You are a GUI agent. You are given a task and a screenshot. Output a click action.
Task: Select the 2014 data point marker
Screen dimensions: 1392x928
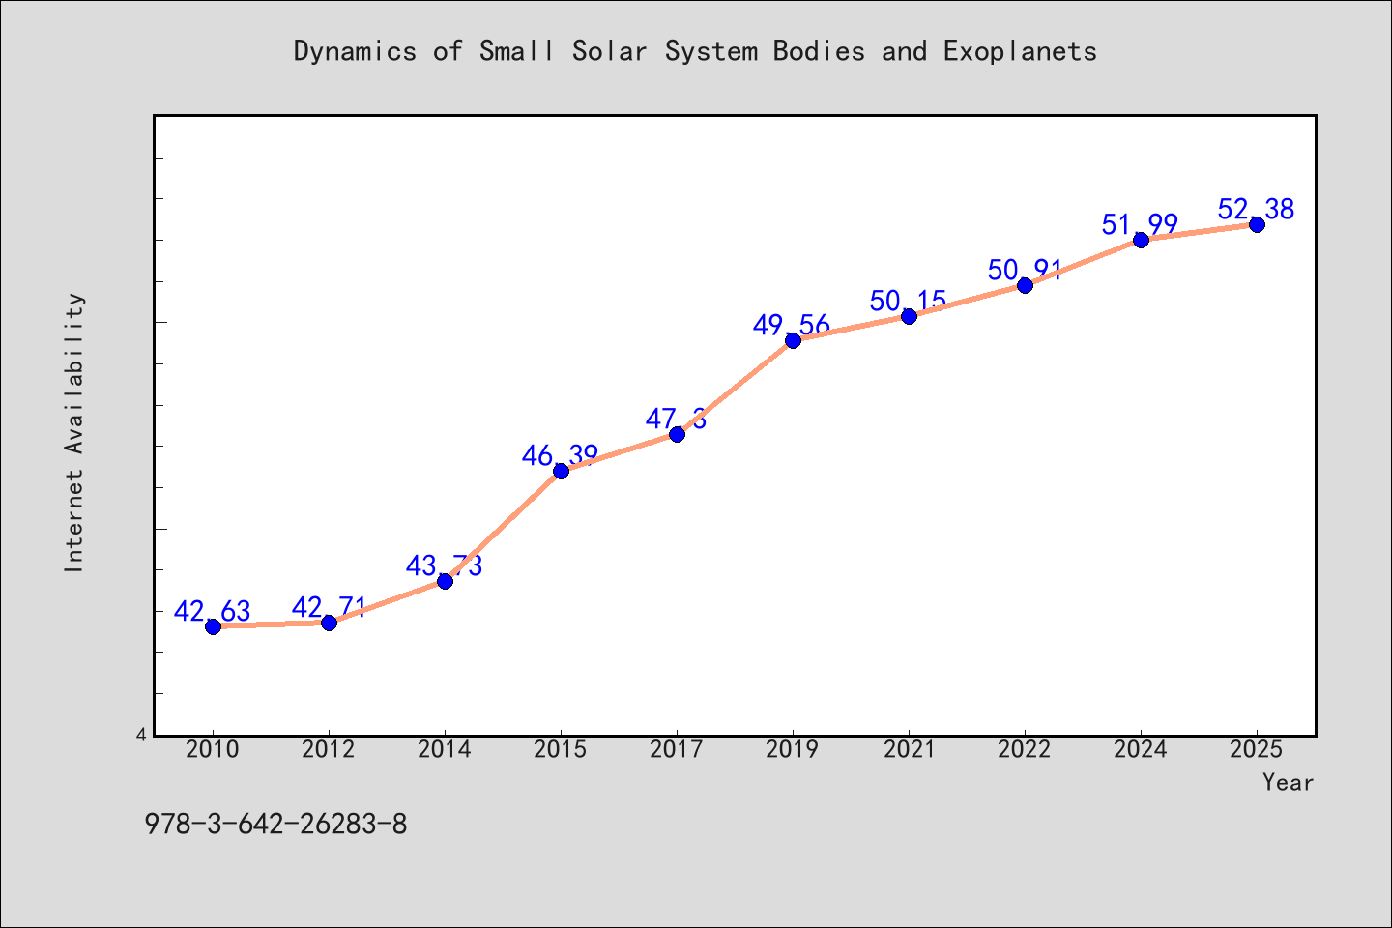point(445,581)
